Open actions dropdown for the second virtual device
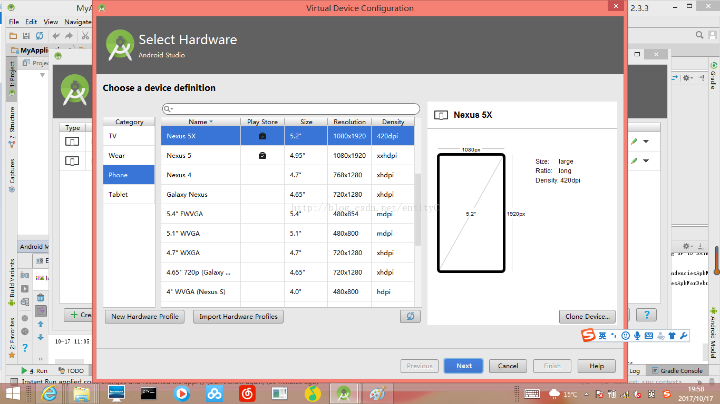Screen dimensions: 720x404 coord(646,161)
